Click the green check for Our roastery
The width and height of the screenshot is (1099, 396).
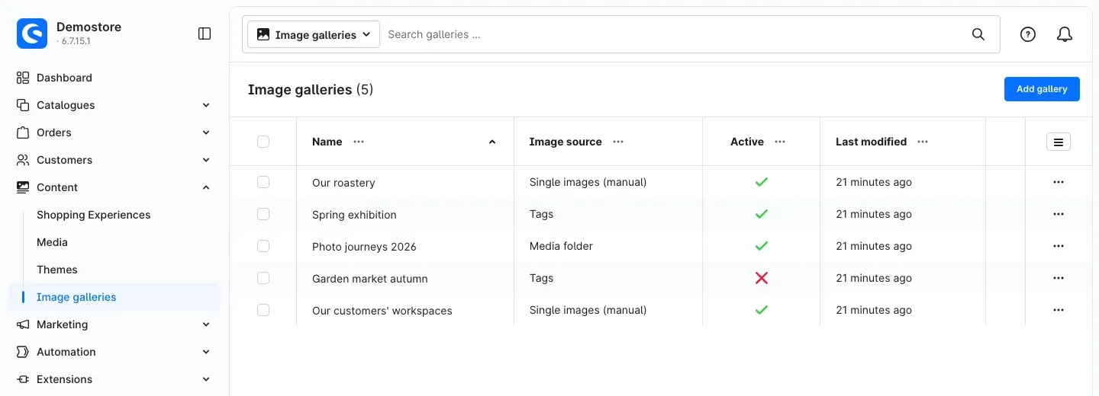[762, 182]
